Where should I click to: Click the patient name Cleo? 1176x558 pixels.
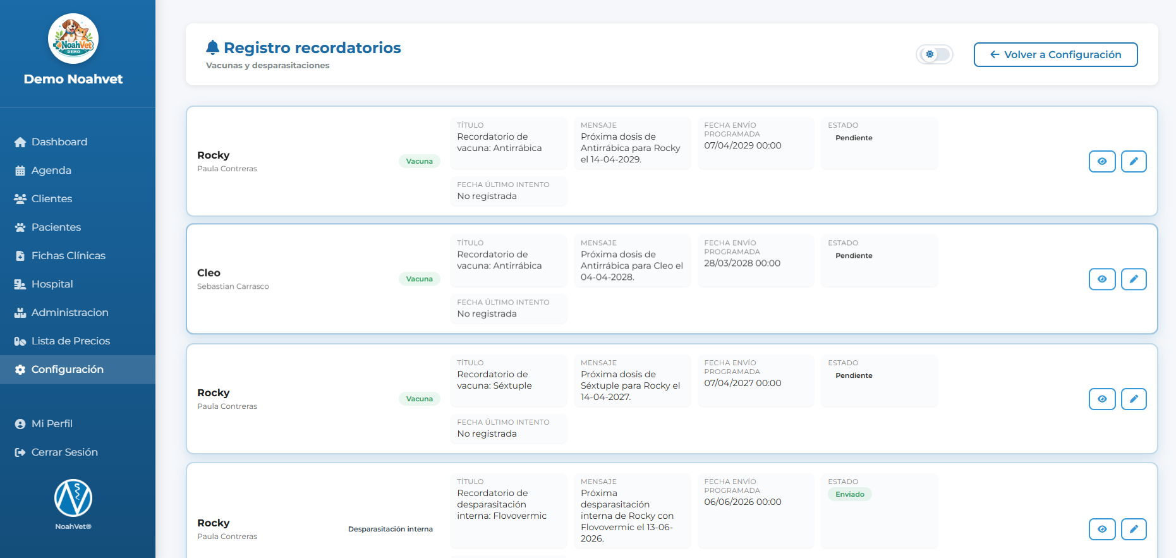(209, 273)
